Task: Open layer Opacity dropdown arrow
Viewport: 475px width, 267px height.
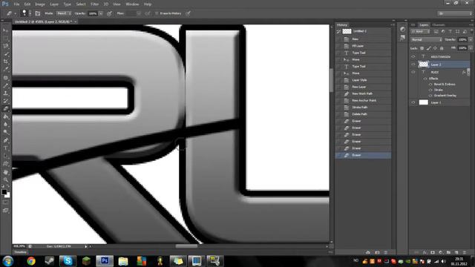Action: (471, 39)
